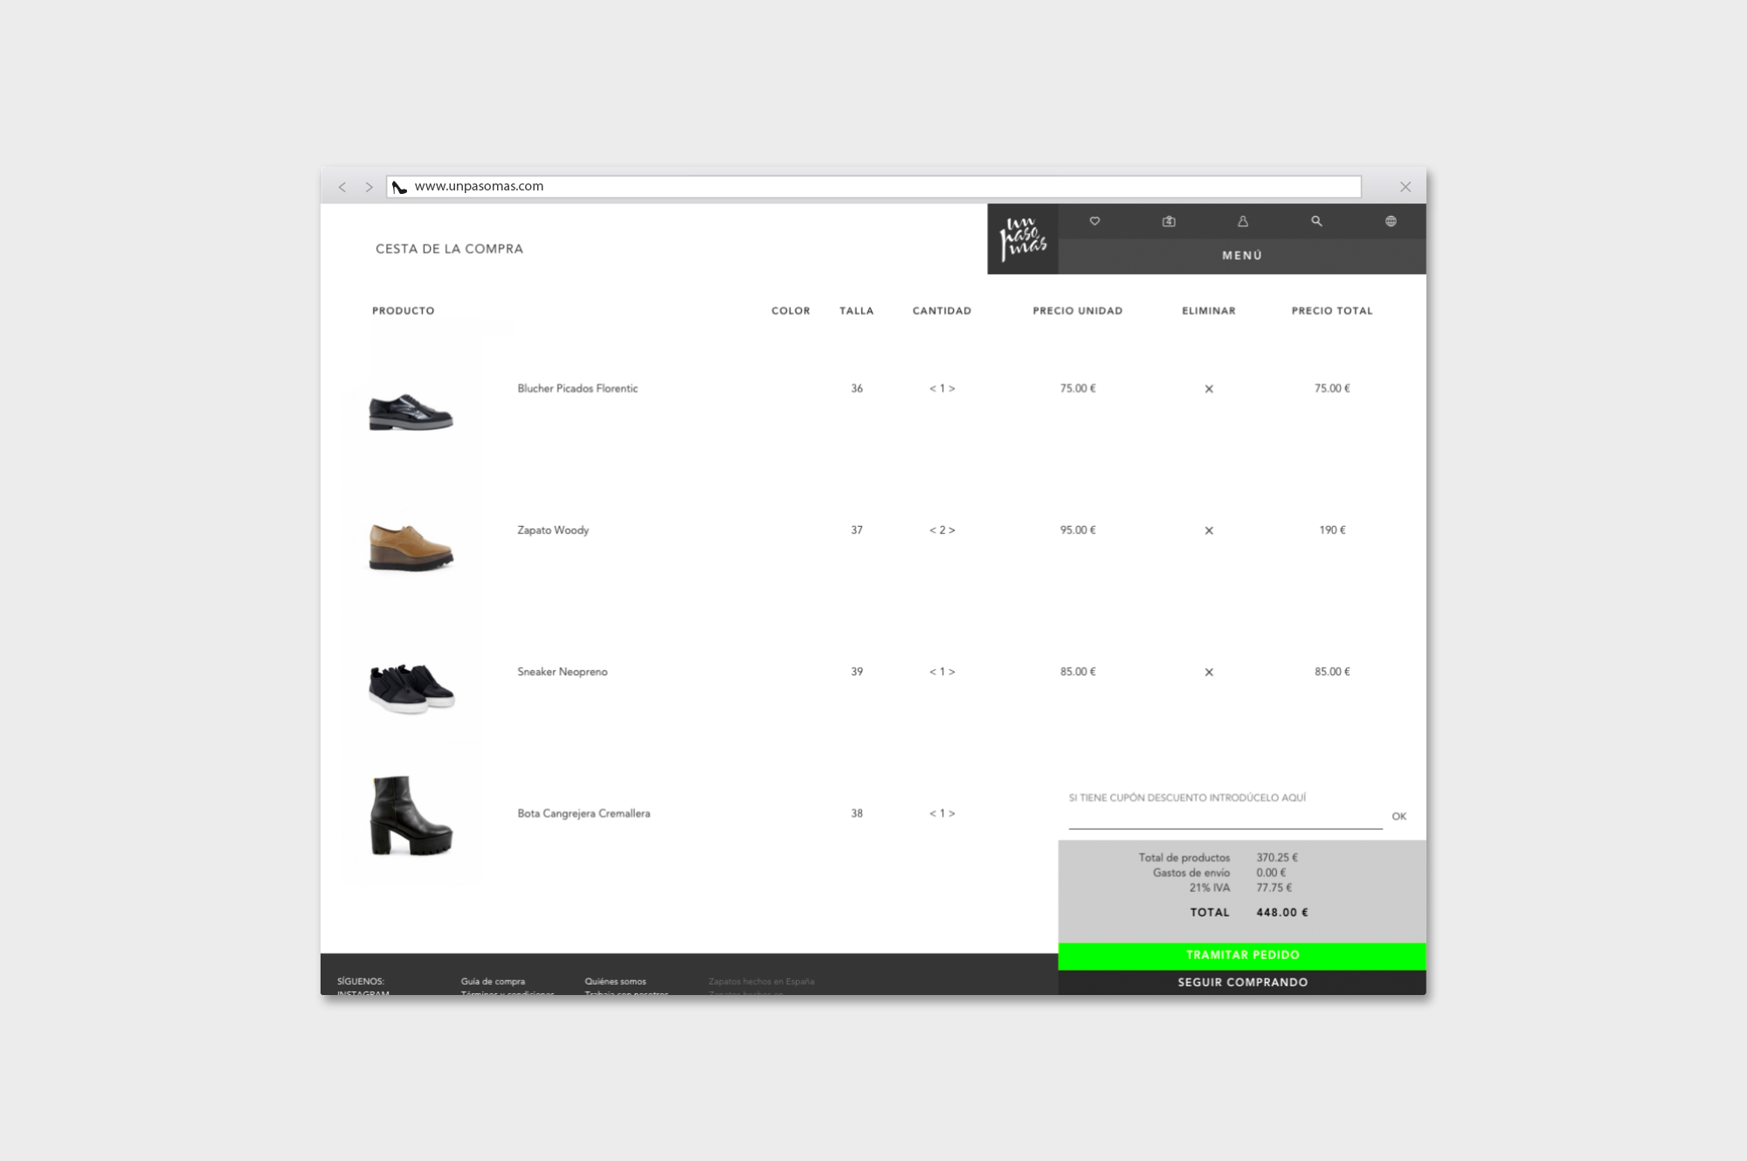Go back with browser back arrow
Viewport: 1747px width, 1161px height.
click(342, 187)
